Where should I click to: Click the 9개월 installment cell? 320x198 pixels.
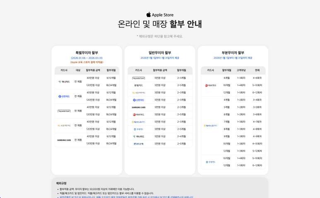226,136
